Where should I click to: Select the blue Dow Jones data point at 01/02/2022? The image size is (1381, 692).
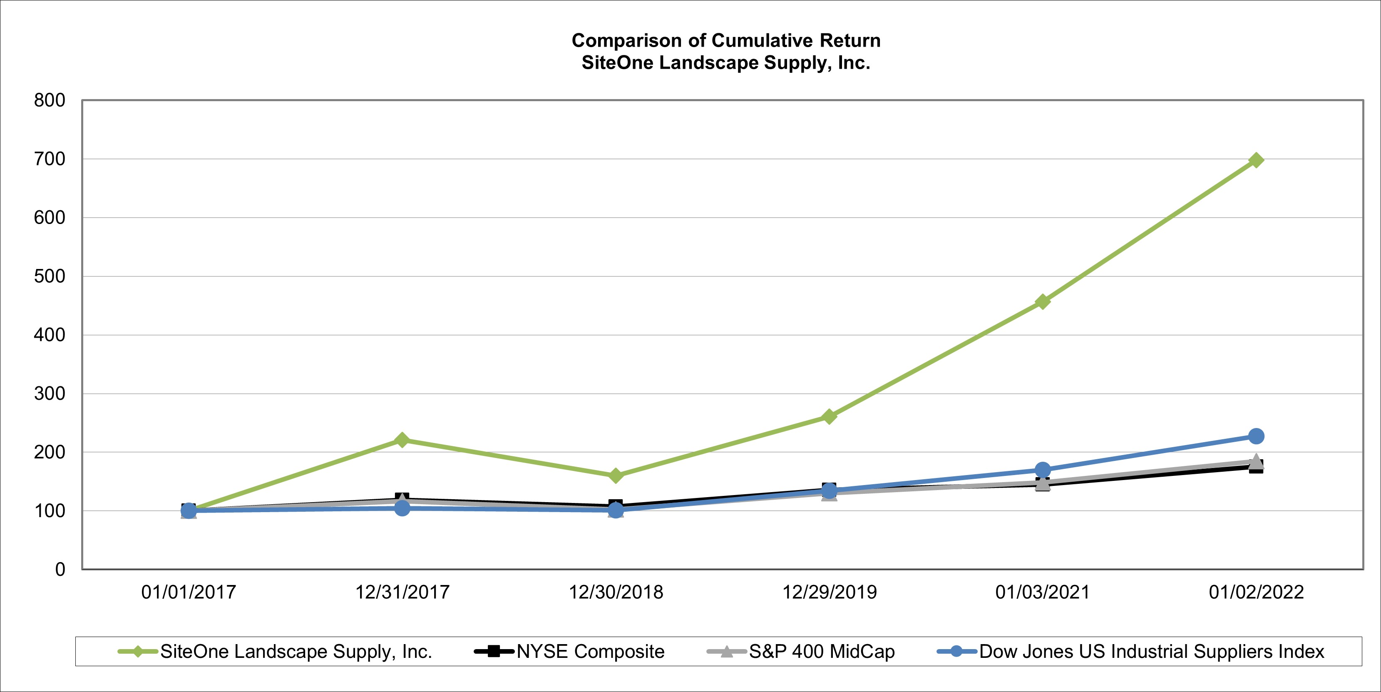click(x=1256, y=436)
